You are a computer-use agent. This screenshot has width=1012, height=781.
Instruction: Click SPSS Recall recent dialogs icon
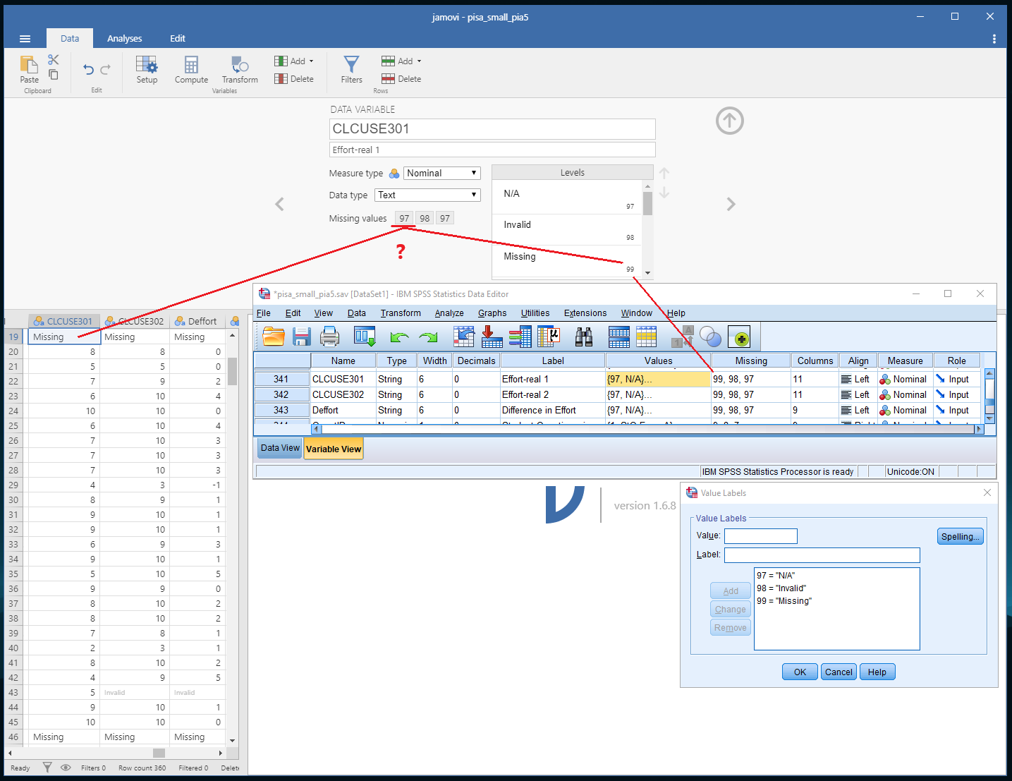365,337
